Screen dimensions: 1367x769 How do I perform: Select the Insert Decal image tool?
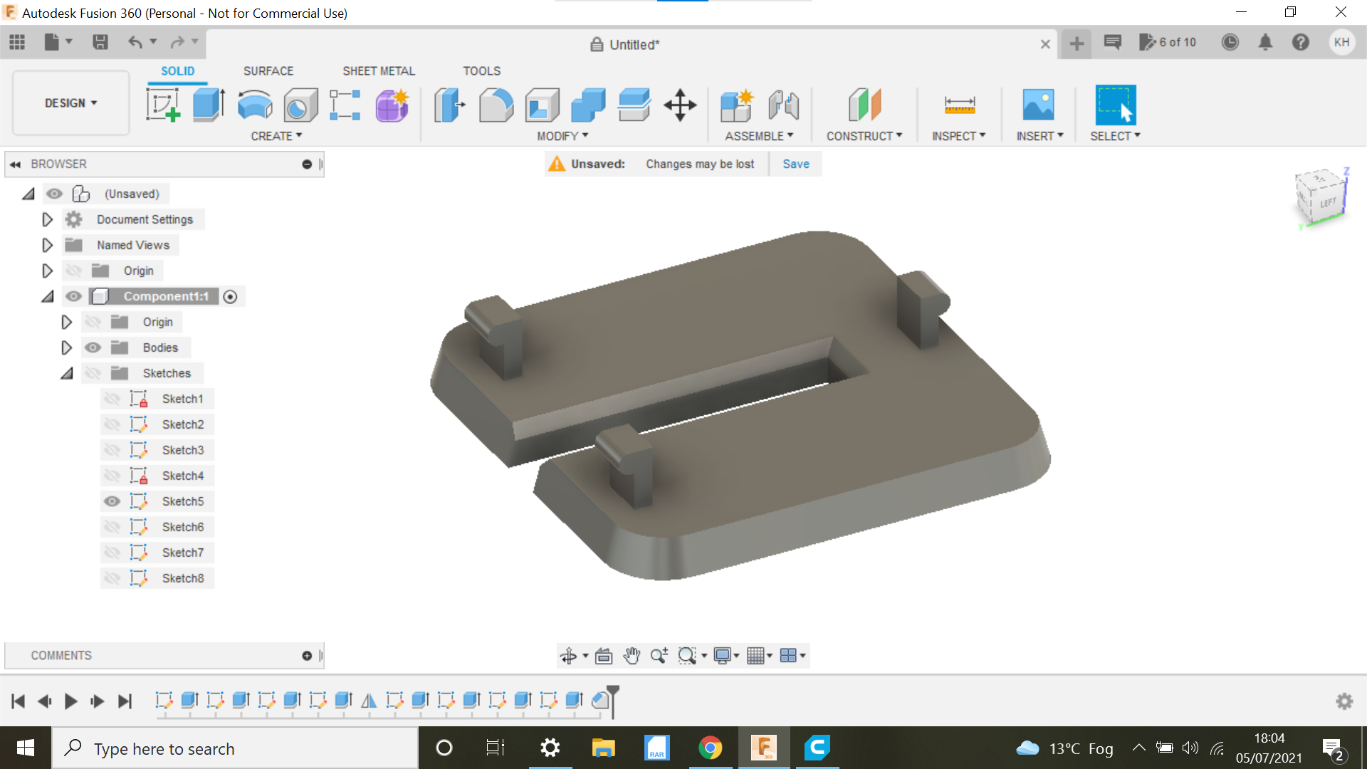1039,105
